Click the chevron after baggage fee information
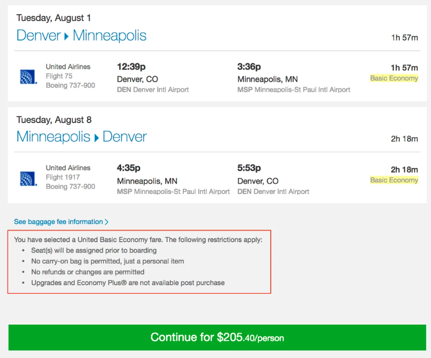The height and width of the screenshot is (358, 431). pyautogui.click(x=107, y=221)
